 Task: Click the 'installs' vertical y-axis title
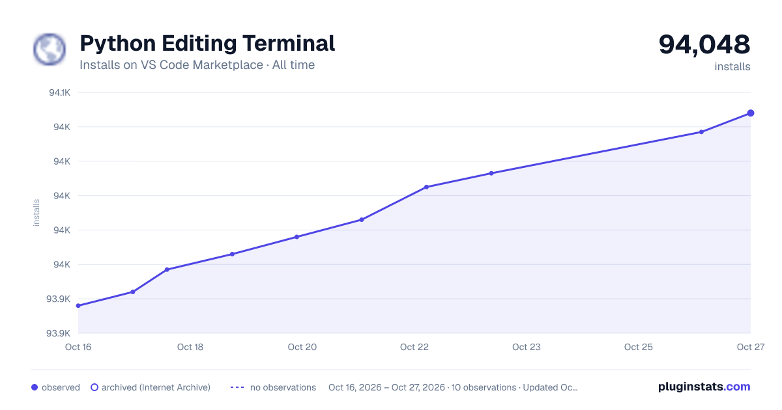(36, 213)
